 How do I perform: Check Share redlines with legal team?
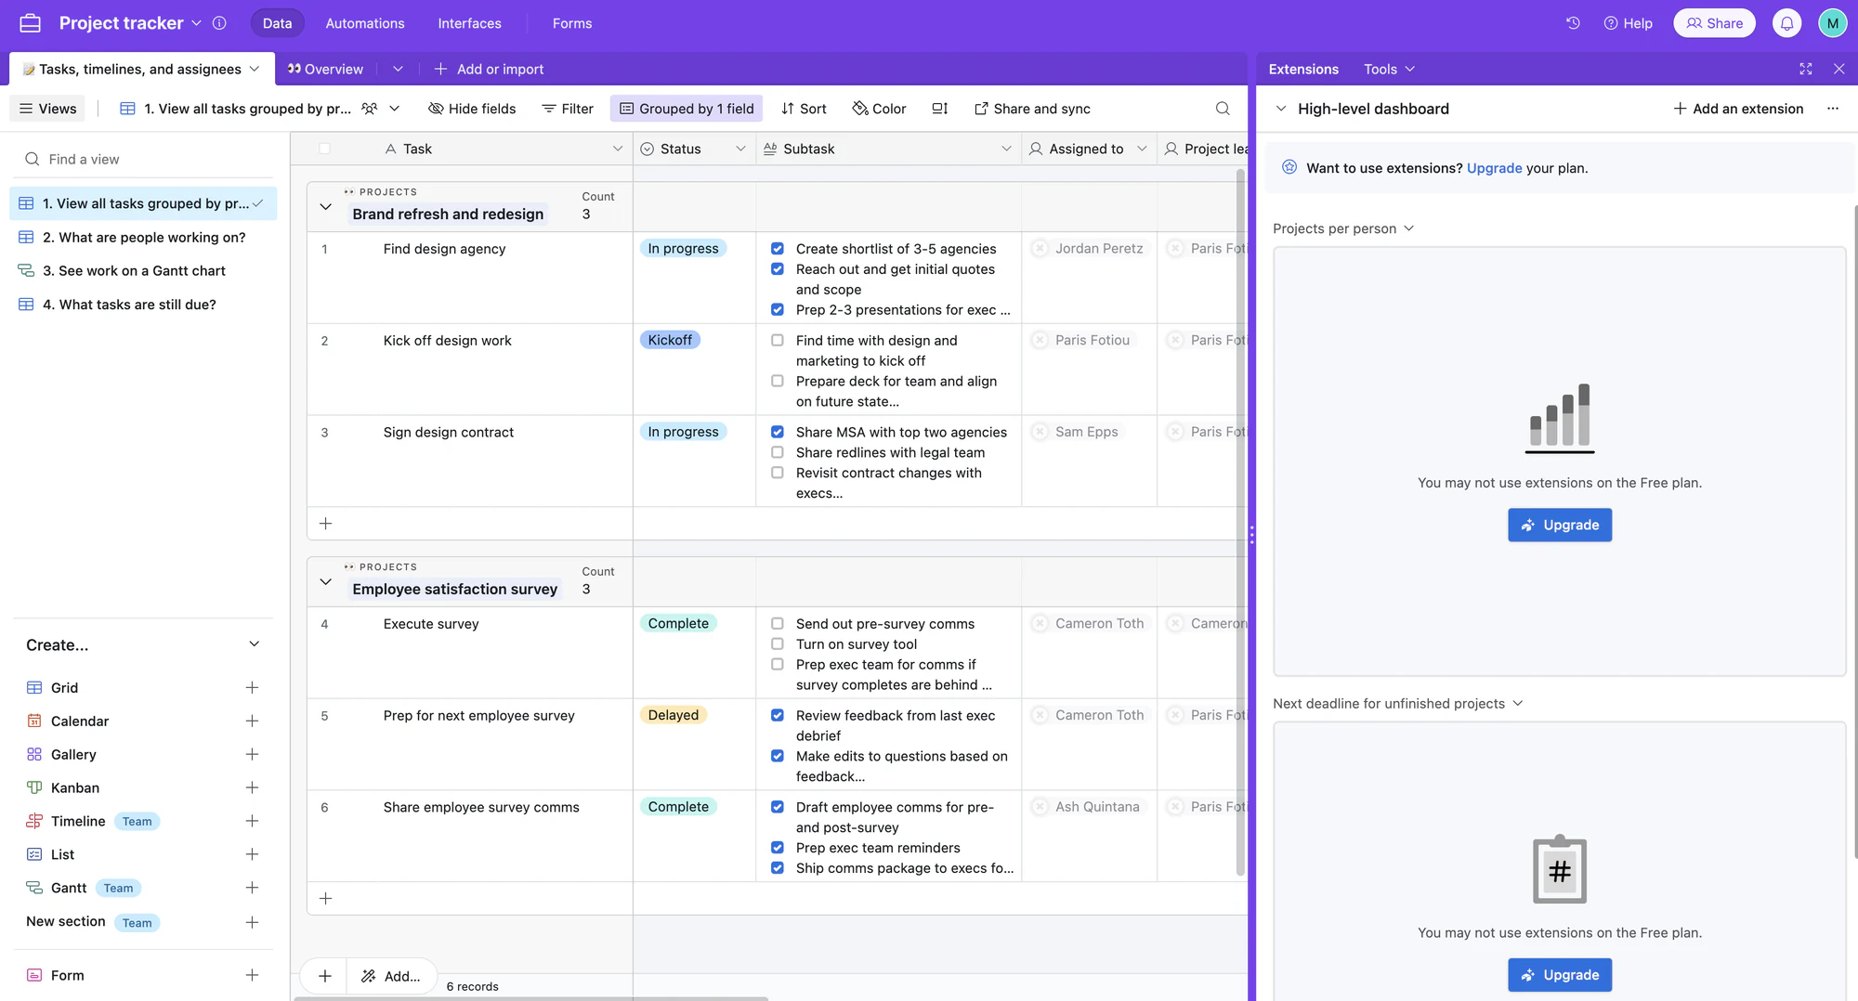[778, 452]
